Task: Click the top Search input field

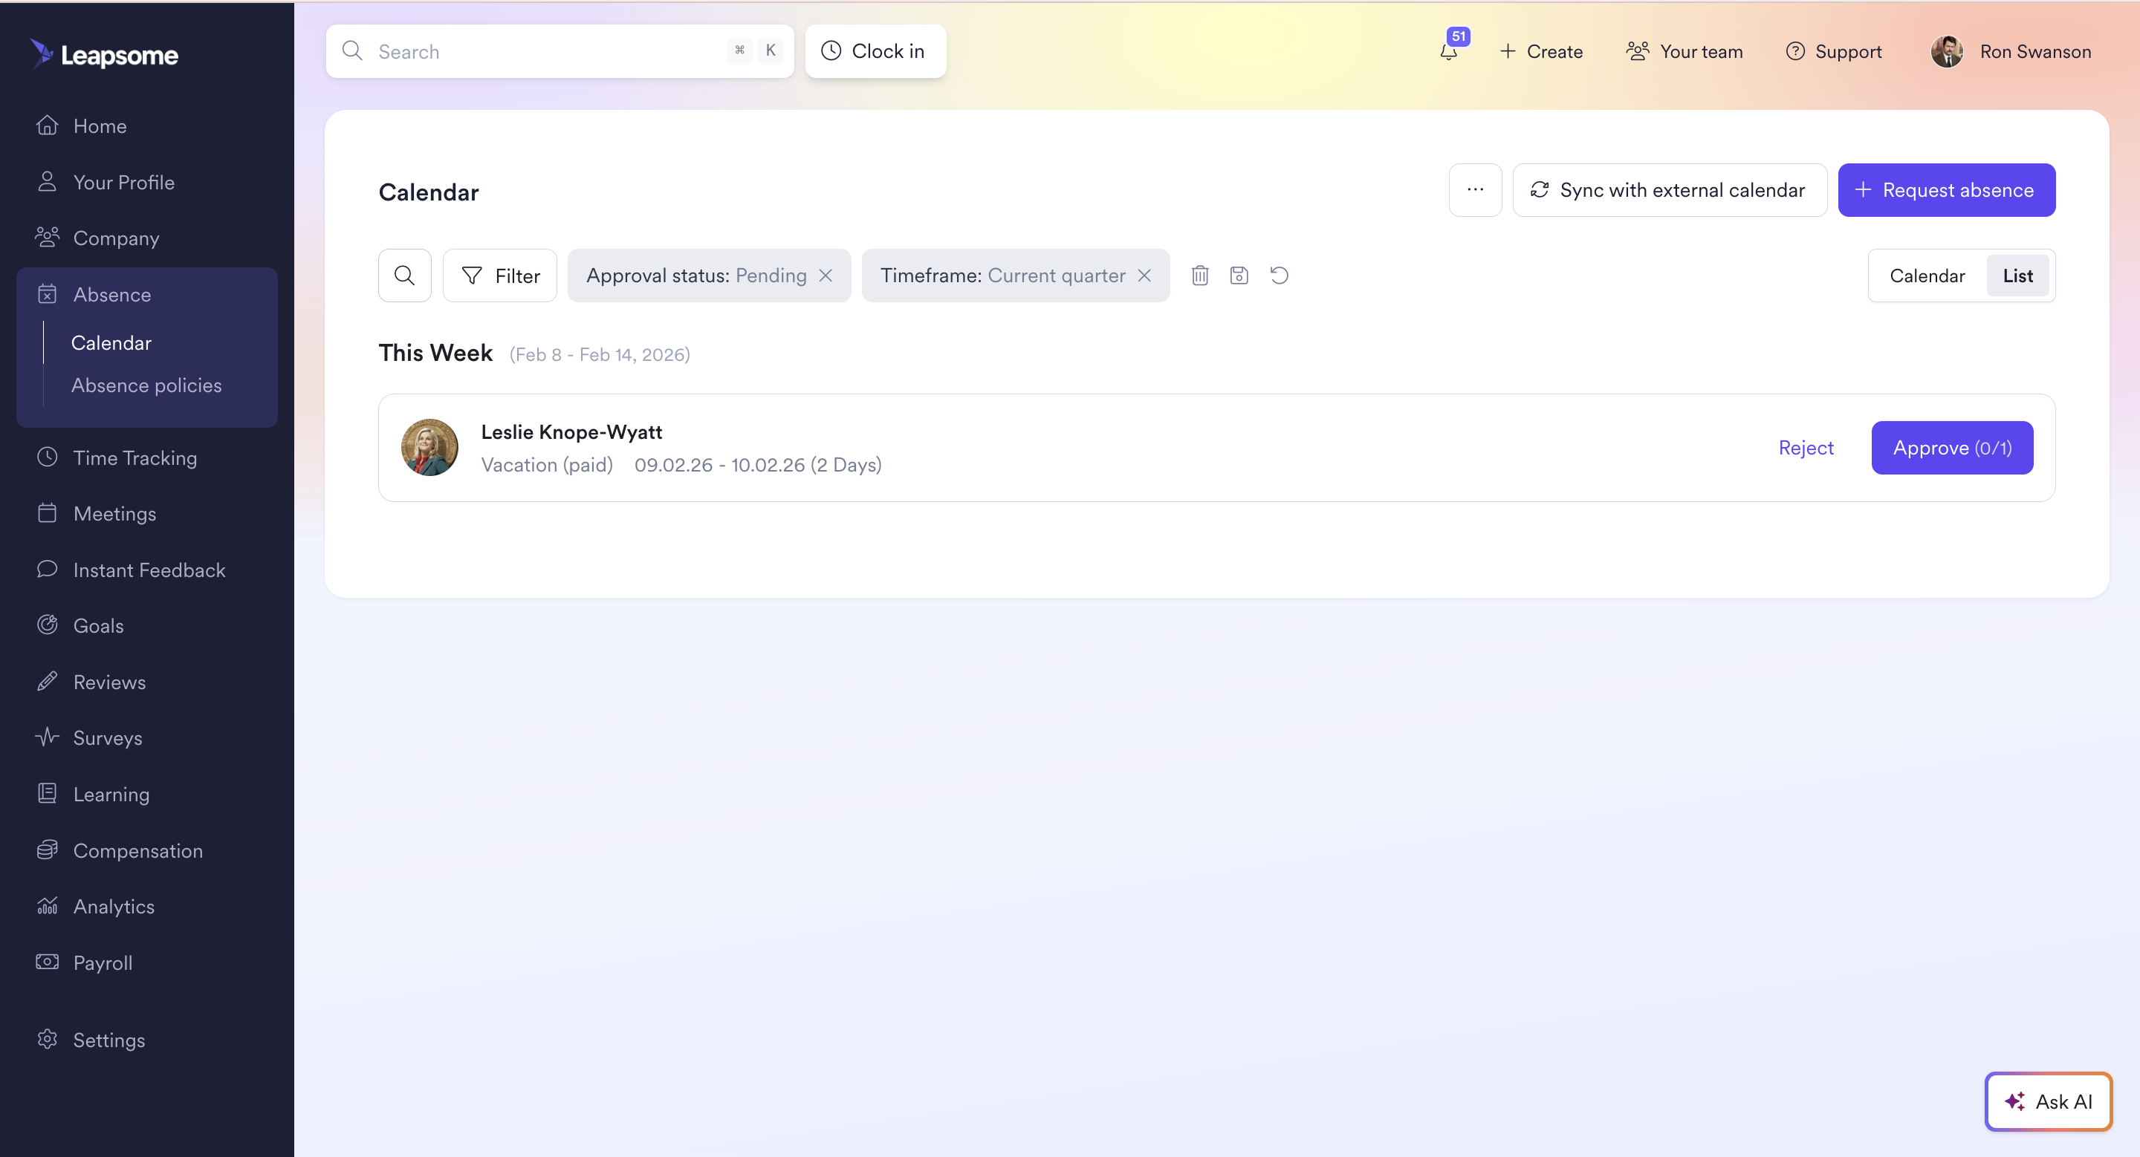Action: point(548,51)
